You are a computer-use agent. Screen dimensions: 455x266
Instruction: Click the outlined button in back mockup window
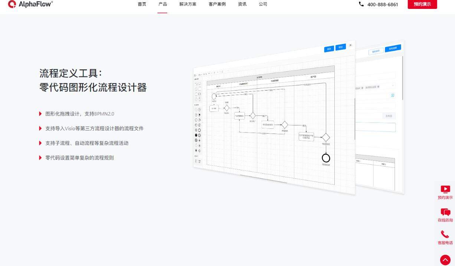click(376, 52)
